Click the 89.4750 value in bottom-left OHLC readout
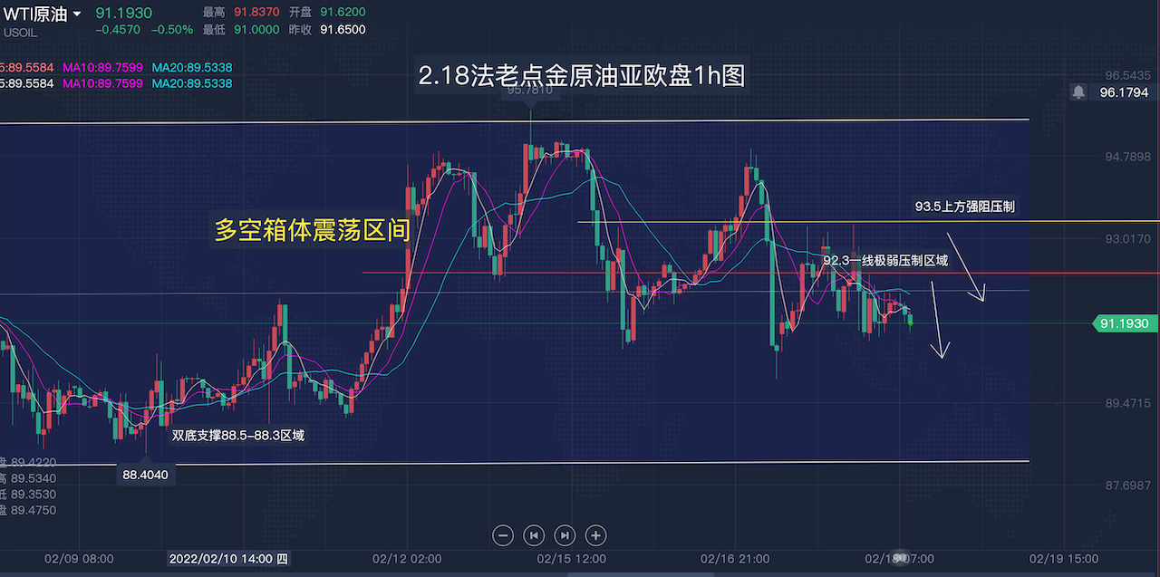The width and height of the screenshot is (1160, 577). point(34,510)
